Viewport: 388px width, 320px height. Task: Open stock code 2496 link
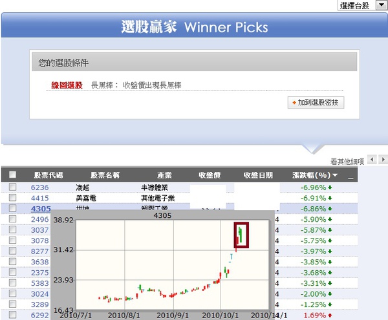pyautogui.click(x=40, y=219)
